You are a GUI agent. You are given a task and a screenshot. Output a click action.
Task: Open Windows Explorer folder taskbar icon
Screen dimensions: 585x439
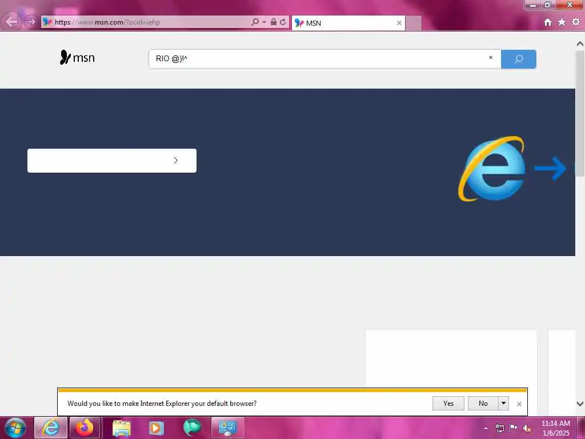pyautogui.click(x=122, y=428)
